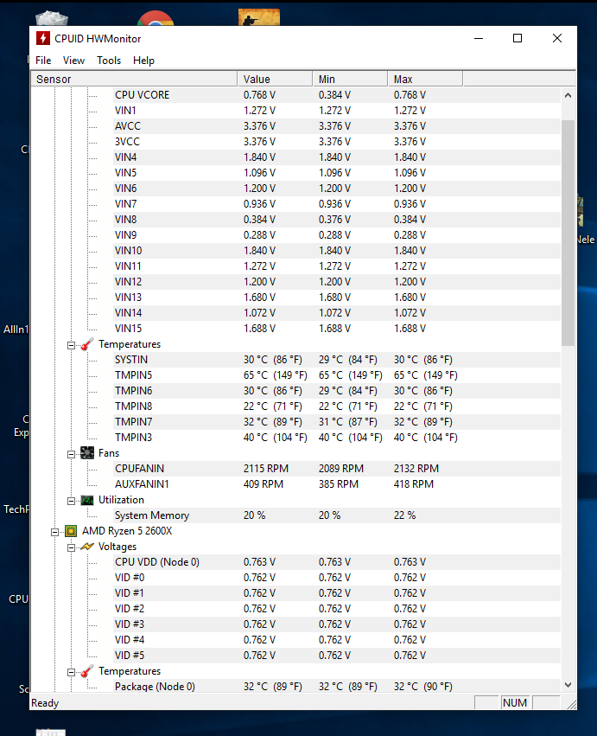Click the fan icon next to Fans
Image resolution: width=597 pixels, height=736 pixels.
87,453
